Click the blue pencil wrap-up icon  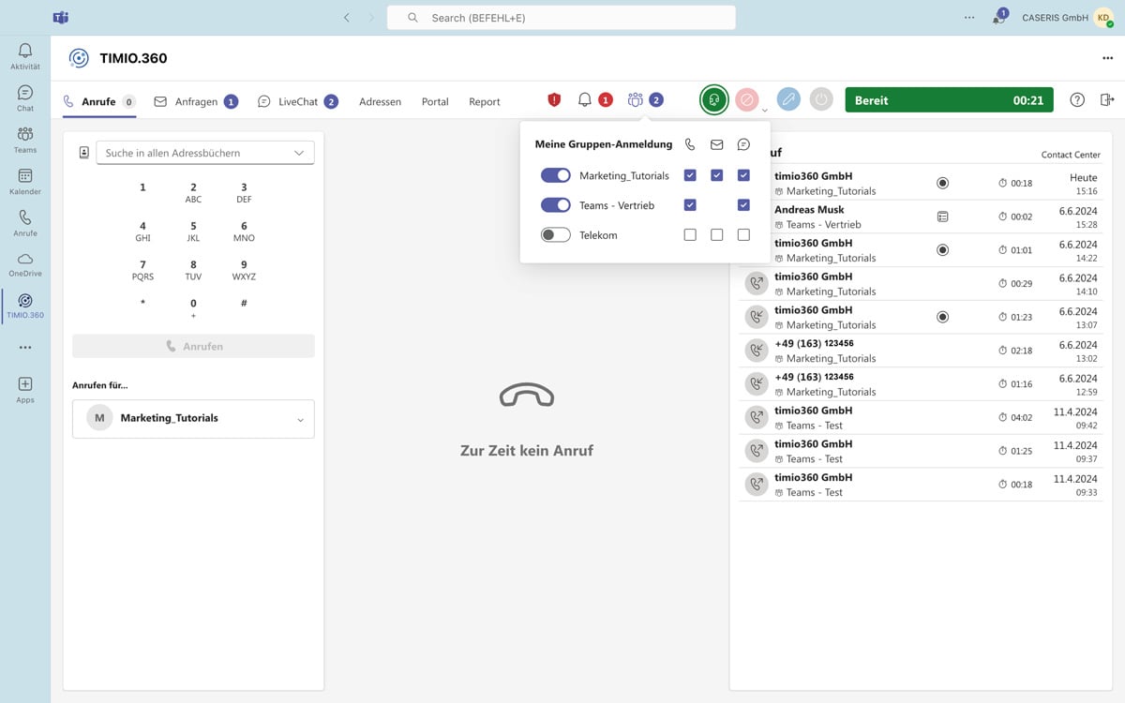point(788,99)
